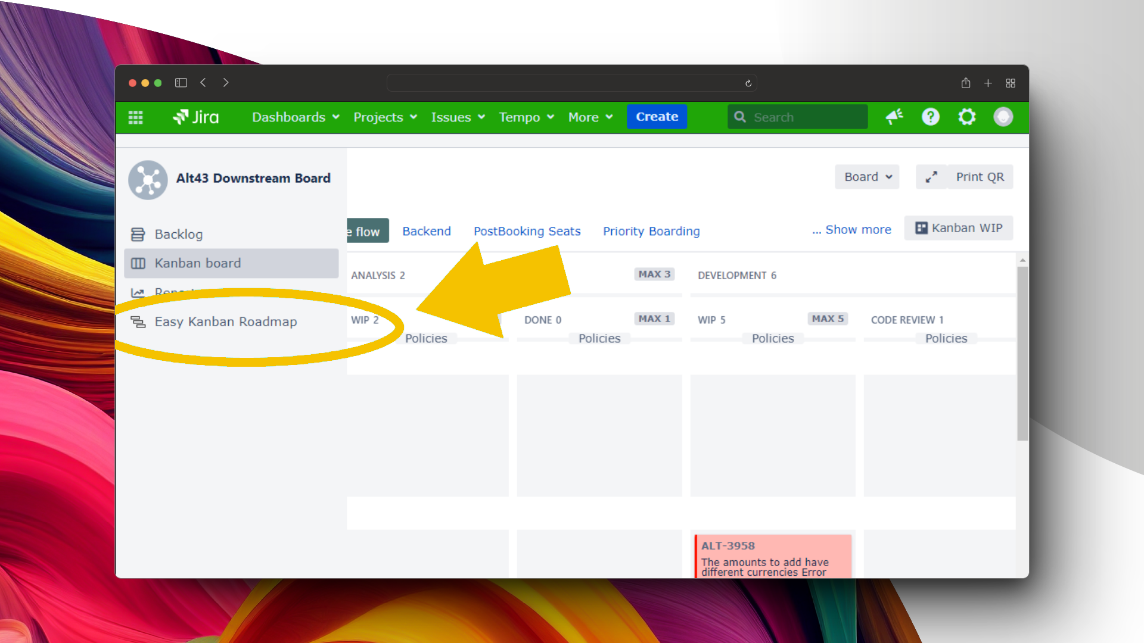Click the Kanban WIP button

pos(959,228)
